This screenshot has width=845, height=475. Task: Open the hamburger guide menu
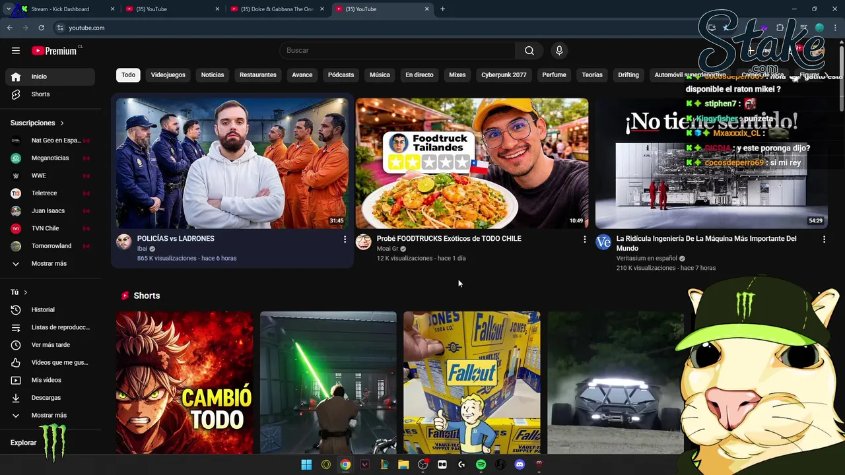point(16,51)
